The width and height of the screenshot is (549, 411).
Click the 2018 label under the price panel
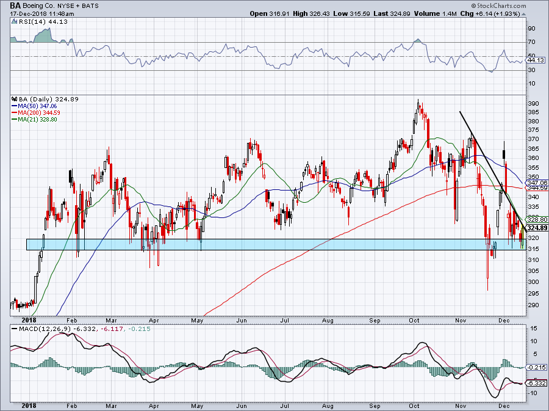pyautogui.click(x=29, y=320)
